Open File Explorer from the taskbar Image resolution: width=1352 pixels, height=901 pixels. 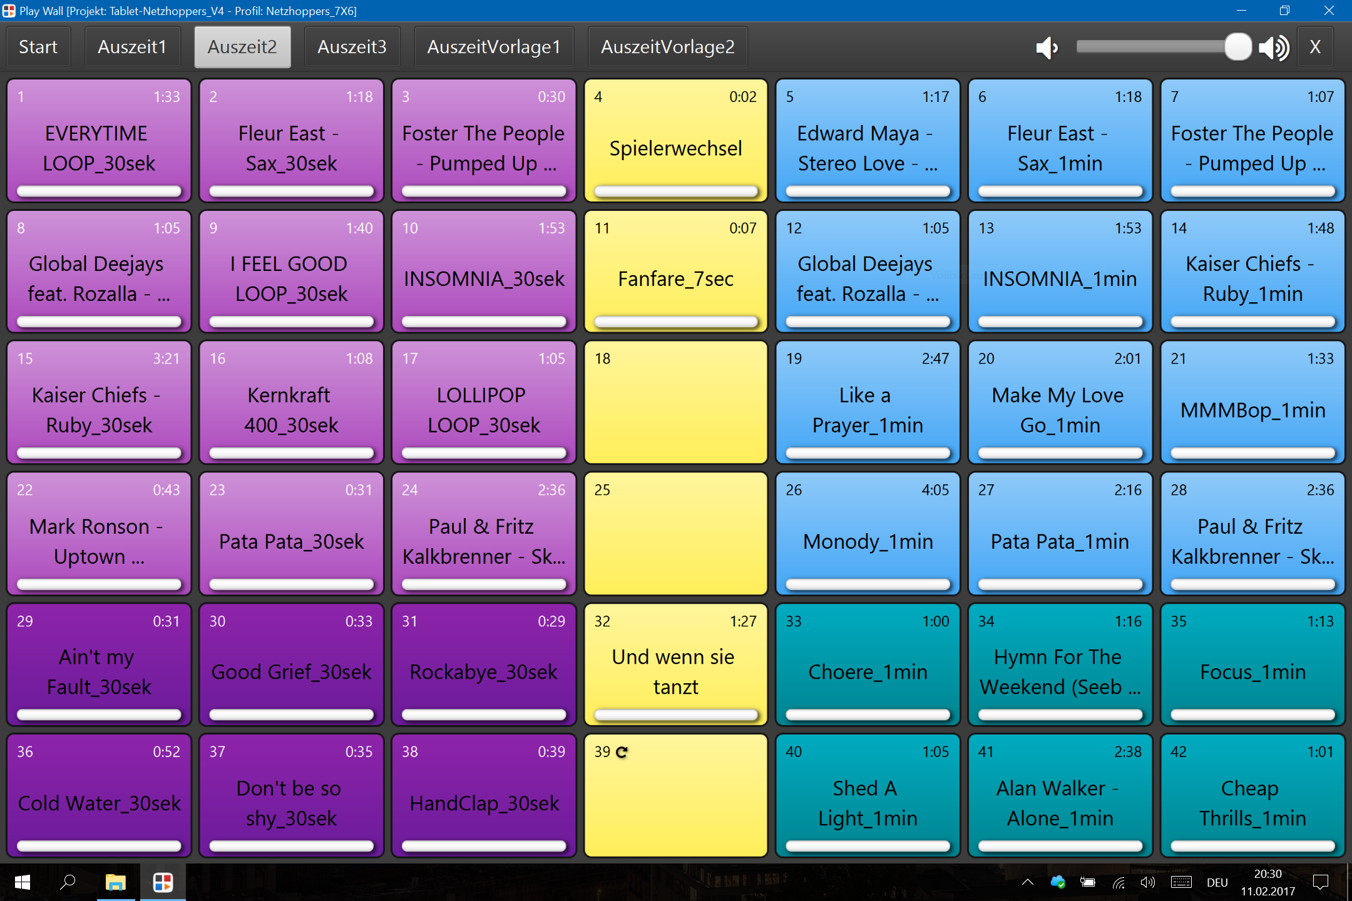coord(115,882)
